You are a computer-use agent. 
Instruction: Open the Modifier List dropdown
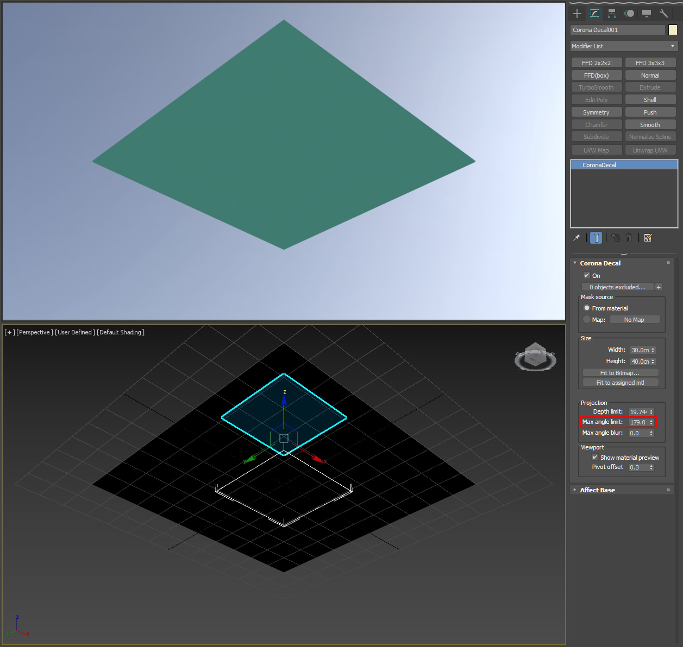pos(624,46)
